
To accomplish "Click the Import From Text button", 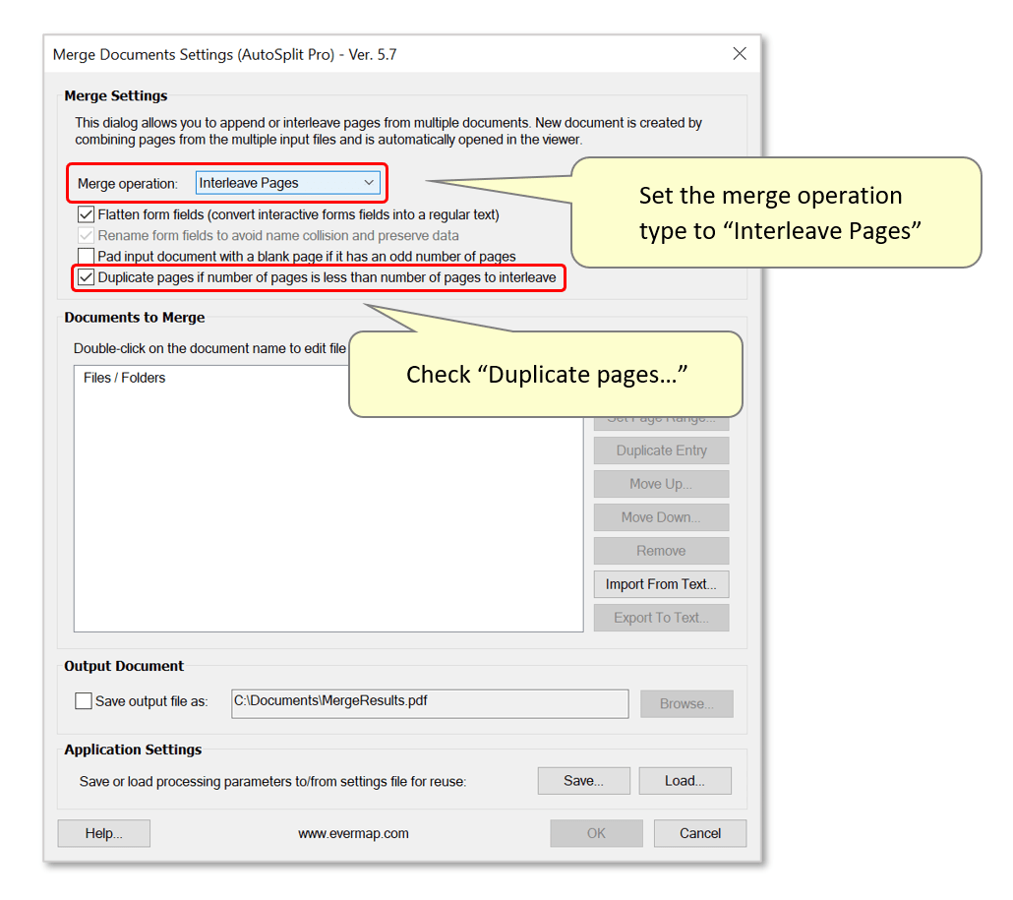I will (x=660, y=583).
